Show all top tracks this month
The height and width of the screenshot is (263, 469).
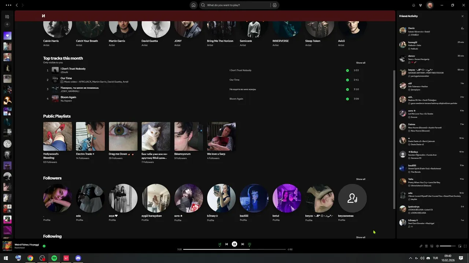pyautogui.click(x=361, y=63)
